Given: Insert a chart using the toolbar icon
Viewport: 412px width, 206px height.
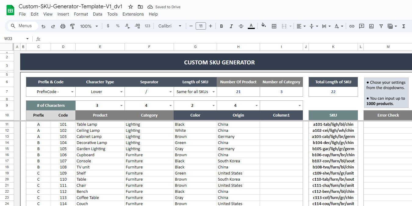Looking at the screenshot, I should tap(371, 26).
